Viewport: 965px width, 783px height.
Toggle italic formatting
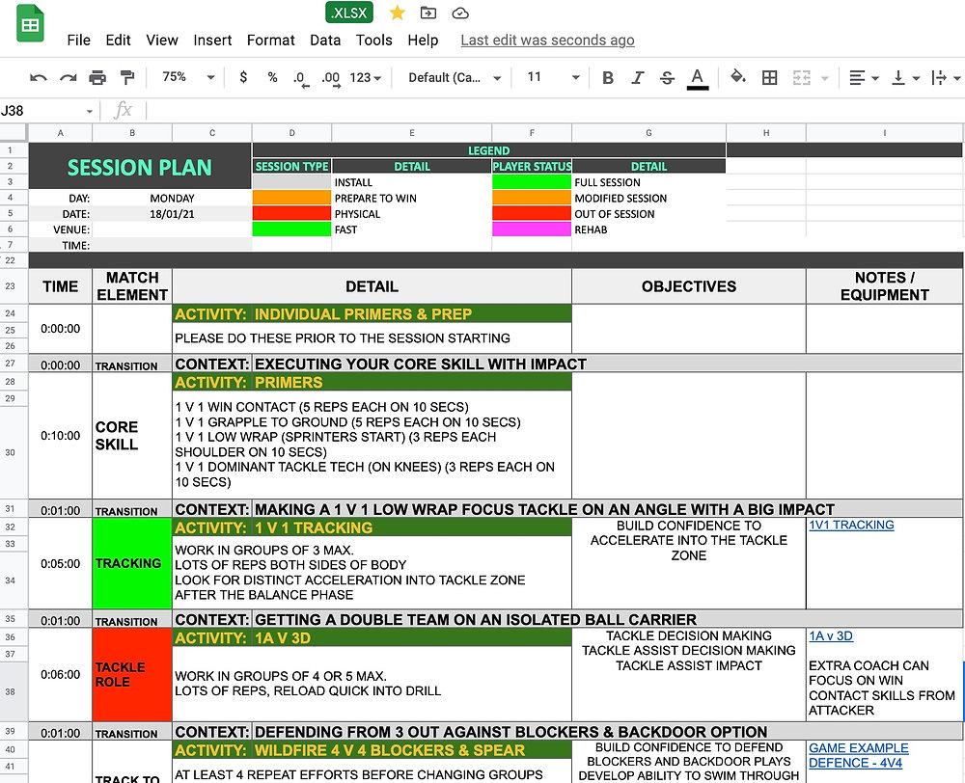[638, 77]
